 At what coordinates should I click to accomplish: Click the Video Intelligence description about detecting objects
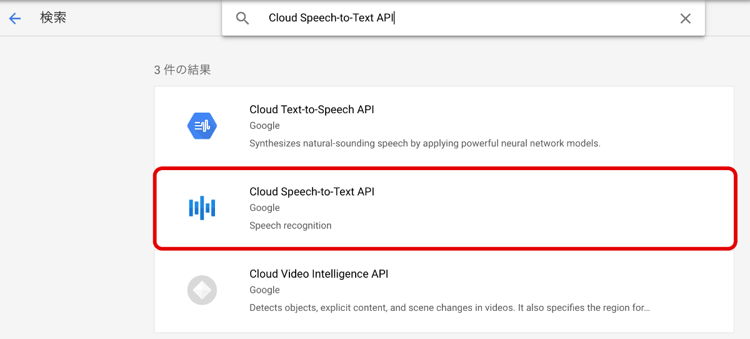pos(449,308)
